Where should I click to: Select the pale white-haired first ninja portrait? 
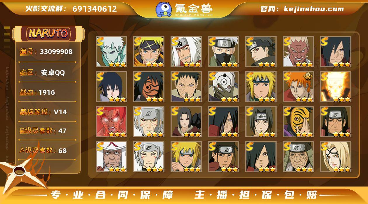[112, 52]
